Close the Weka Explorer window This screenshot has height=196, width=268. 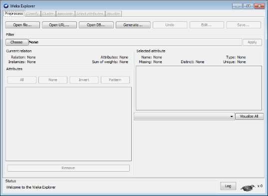coord(260,6)
